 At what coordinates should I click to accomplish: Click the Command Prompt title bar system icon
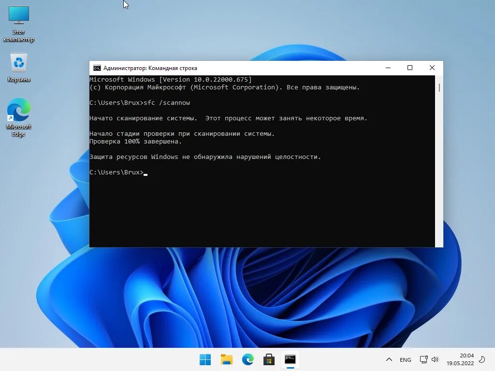(x=97, y=68)
